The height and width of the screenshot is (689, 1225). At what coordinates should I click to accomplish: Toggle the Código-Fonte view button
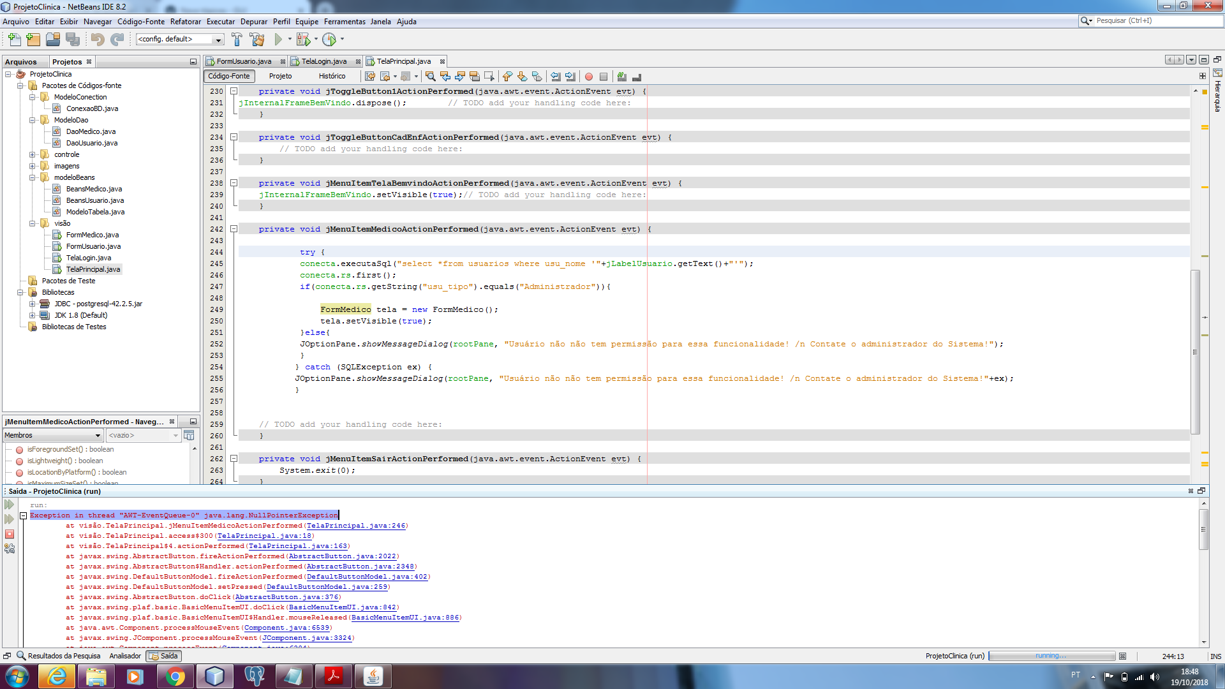tap(229, 77)
